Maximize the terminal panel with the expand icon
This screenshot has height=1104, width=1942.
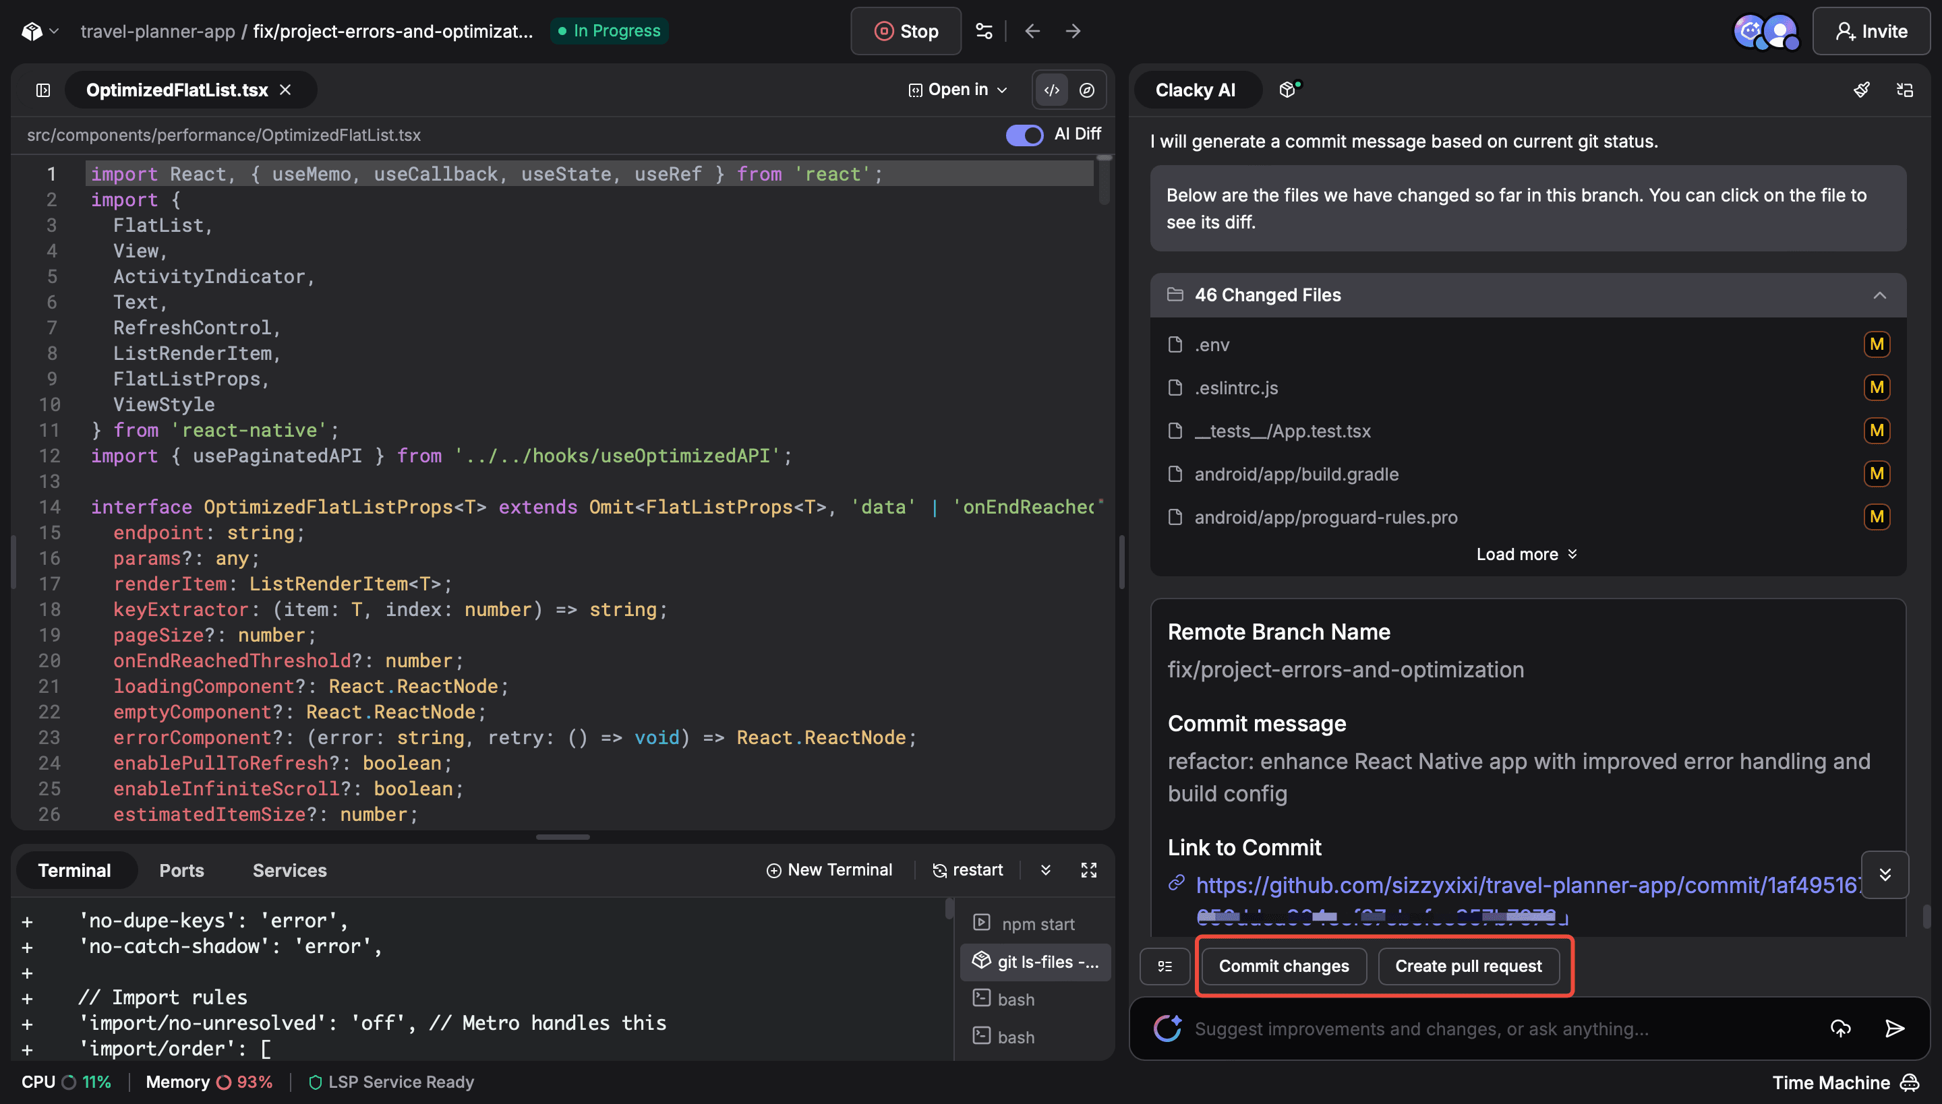tap(1088, 871)
